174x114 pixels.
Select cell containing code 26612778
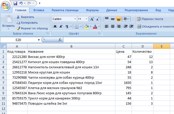pos(17,67)
